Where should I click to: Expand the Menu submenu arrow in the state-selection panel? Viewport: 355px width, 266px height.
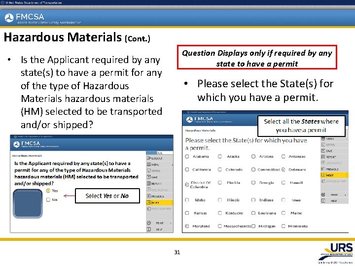click(347, 138)
